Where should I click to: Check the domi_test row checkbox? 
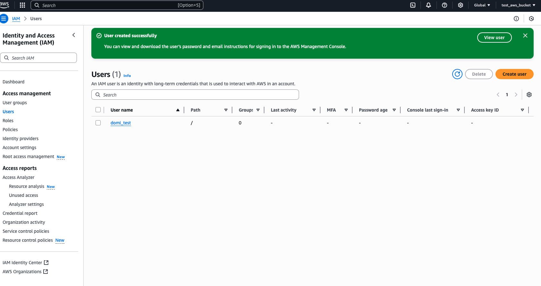(98, 123)
